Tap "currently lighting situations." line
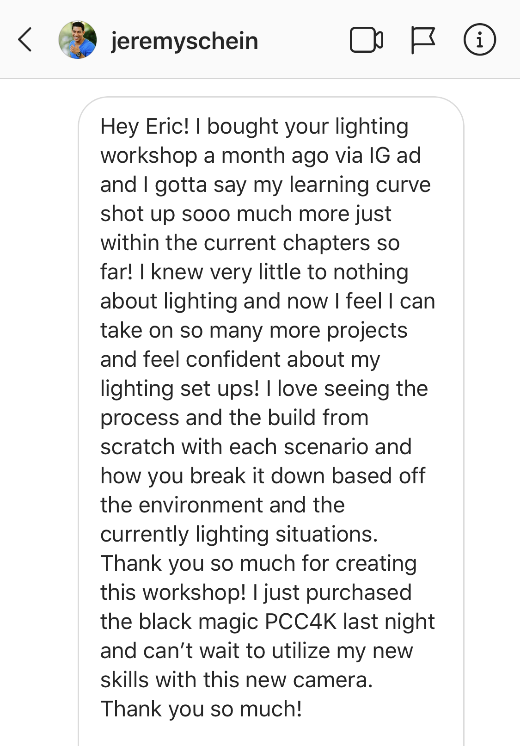 pos(239,535)
